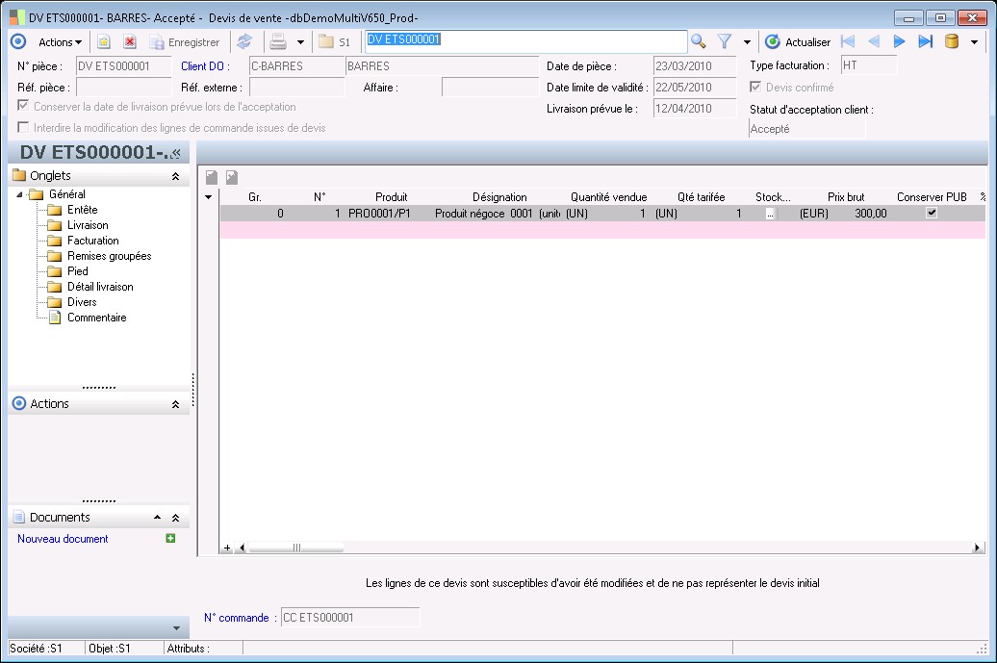Click the printer icon in toolbar
This screenshot has width=997, height=663.
point(277,41)
